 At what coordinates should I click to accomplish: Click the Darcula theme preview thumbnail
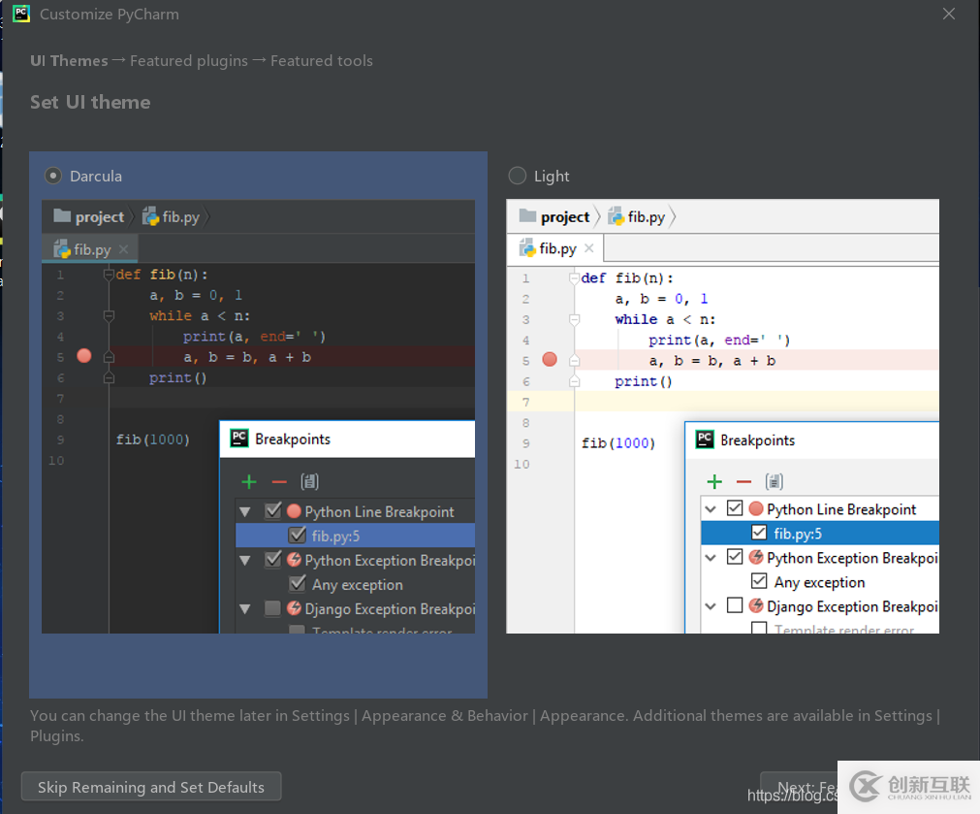[258, 416]
